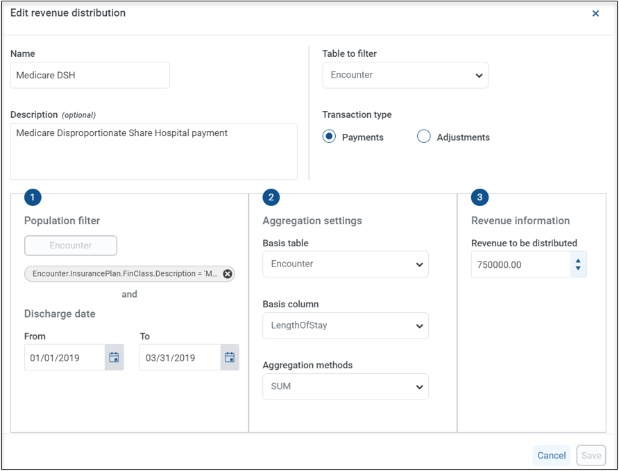Select the Payments transaction type
Viewport: 619px width, 471px height.
tap(329, 137)
